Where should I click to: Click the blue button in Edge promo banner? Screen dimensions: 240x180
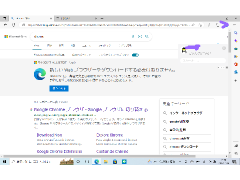pos(59,88)
